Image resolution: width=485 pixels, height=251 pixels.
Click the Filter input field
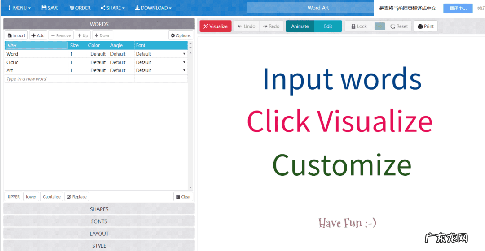click(x=36, y=45)
